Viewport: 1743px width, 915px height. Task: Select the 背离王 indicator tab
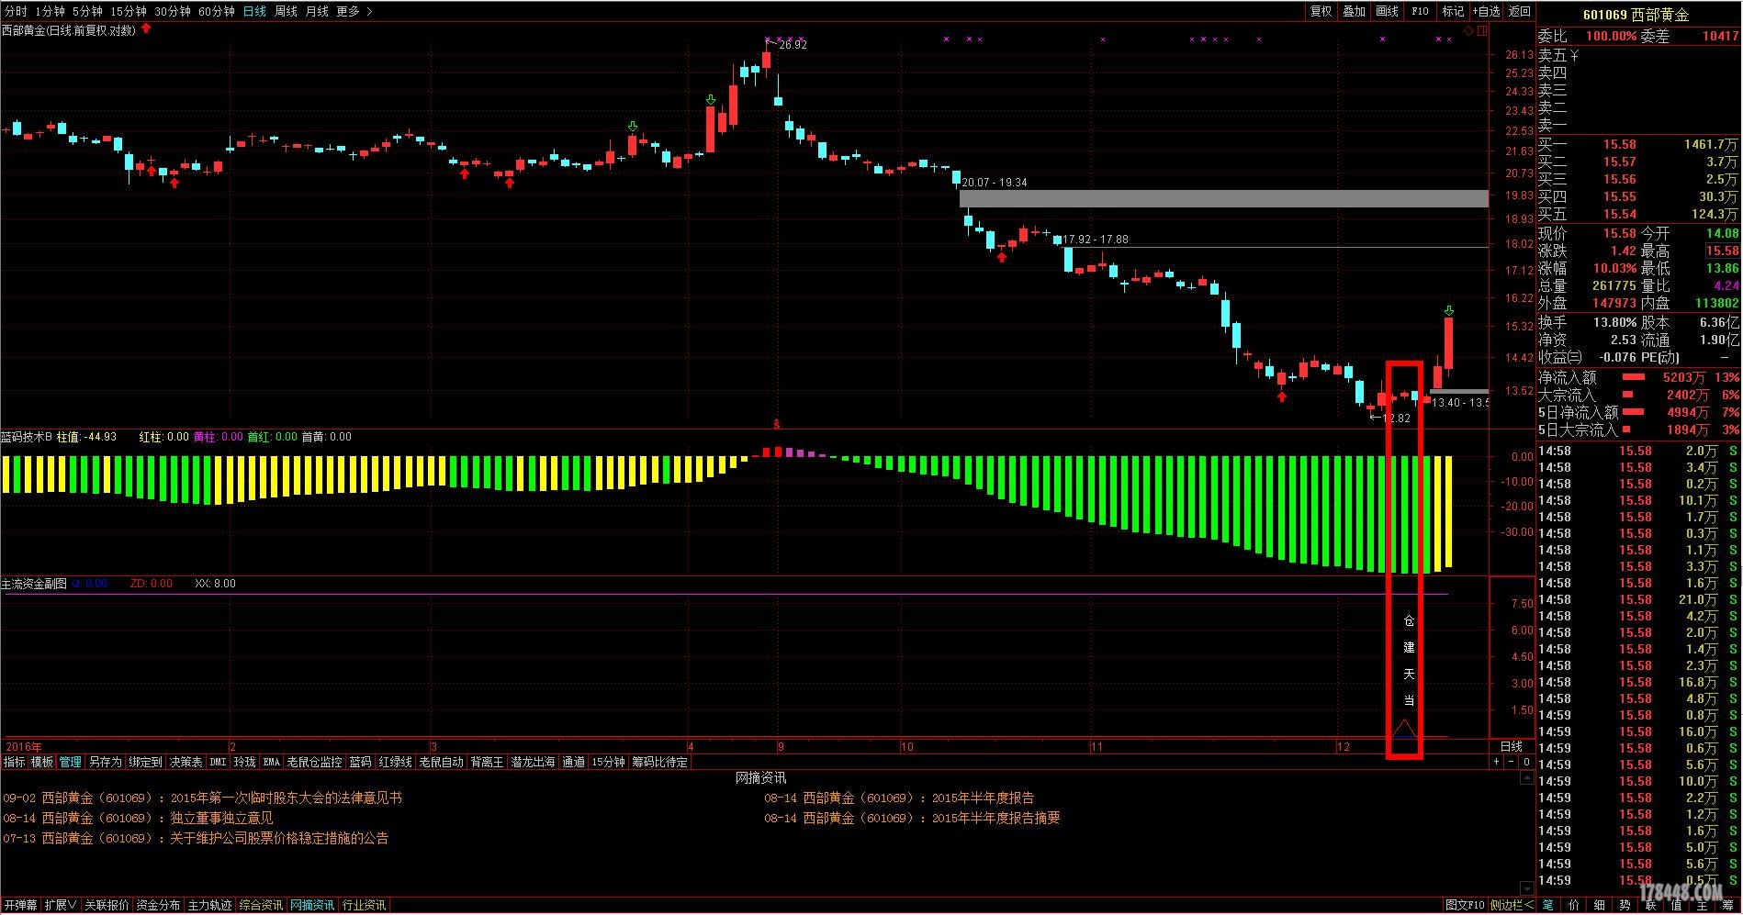(487, 762)
